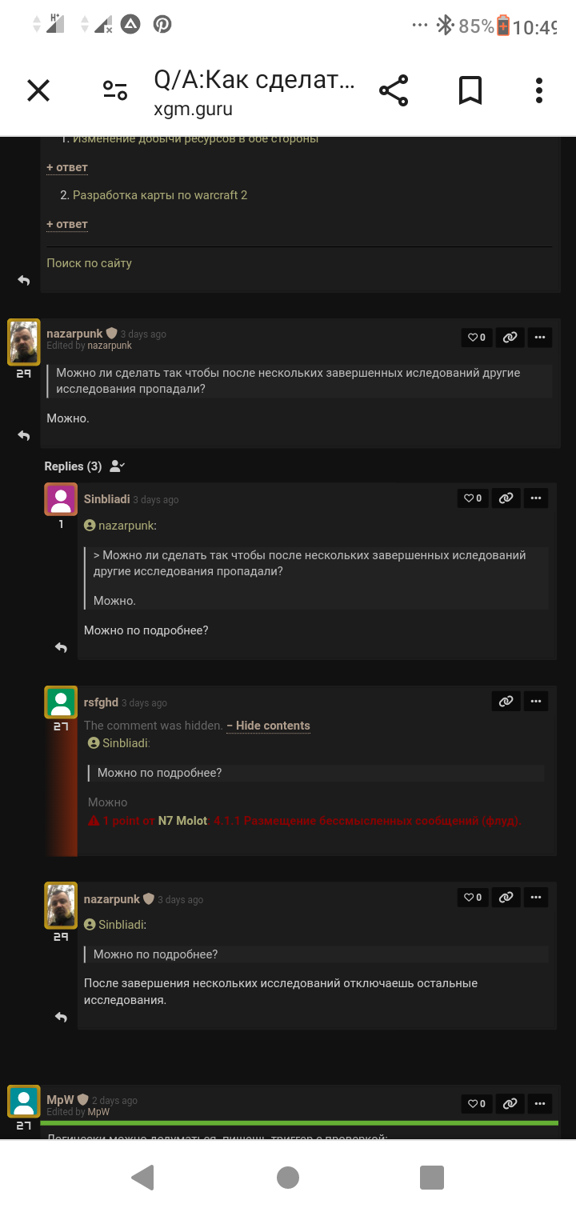Bookmark this page

470,90
